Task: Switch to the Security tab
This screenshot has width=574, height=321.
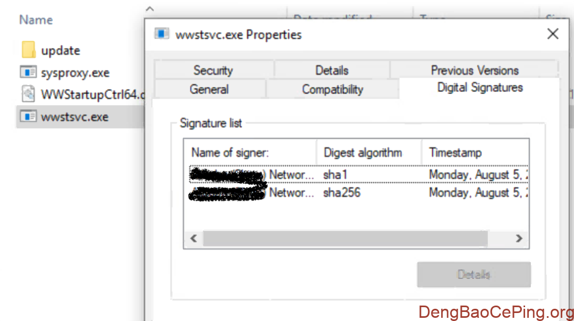Action: (213, 70)
